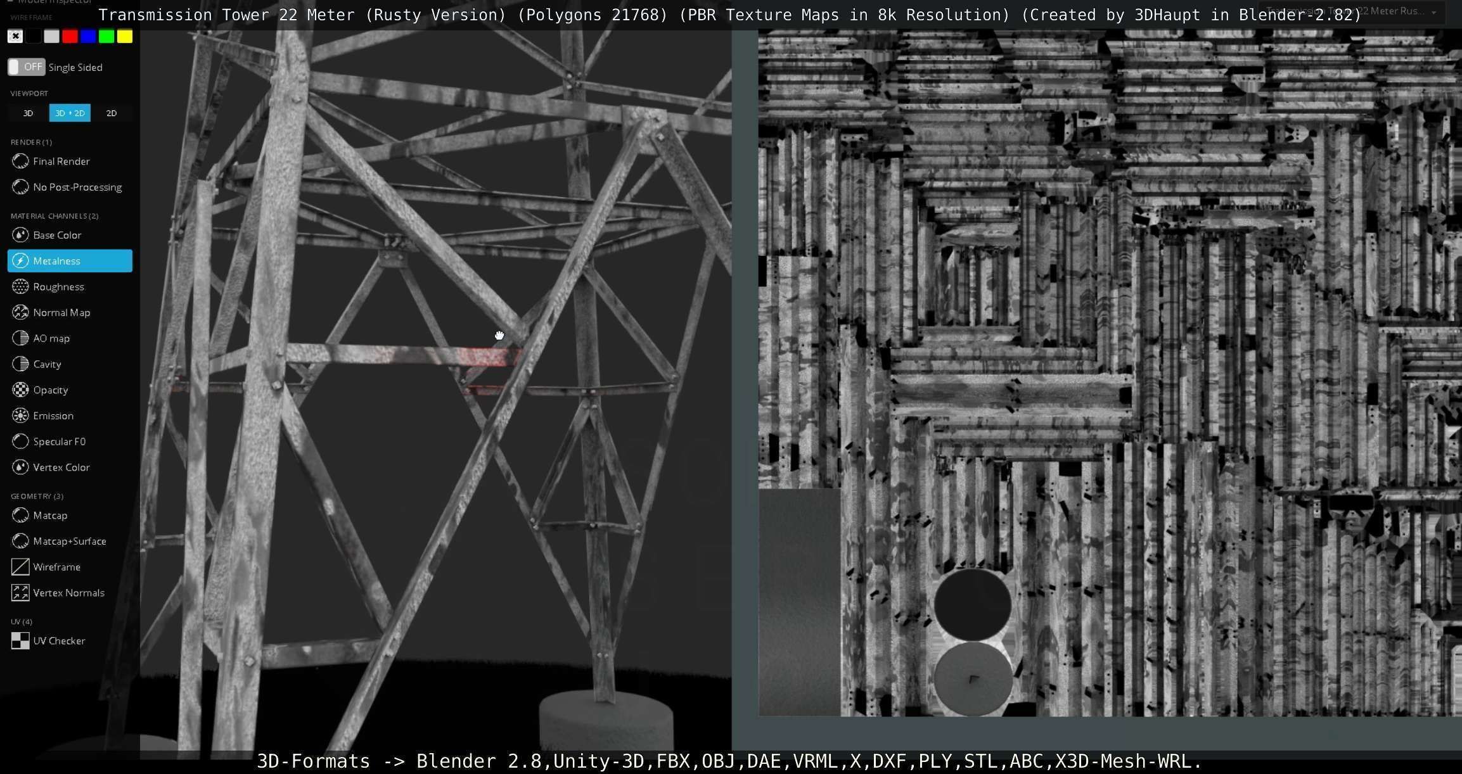Disable wireframe with the X swatch

point(15,36)
